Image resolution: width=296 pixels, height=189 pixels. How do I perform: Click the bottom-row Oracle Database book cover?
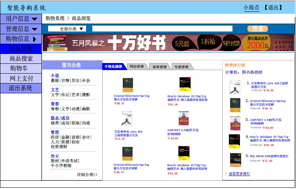point(184,153)
